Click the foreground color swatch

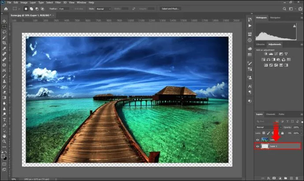point(4,156)
